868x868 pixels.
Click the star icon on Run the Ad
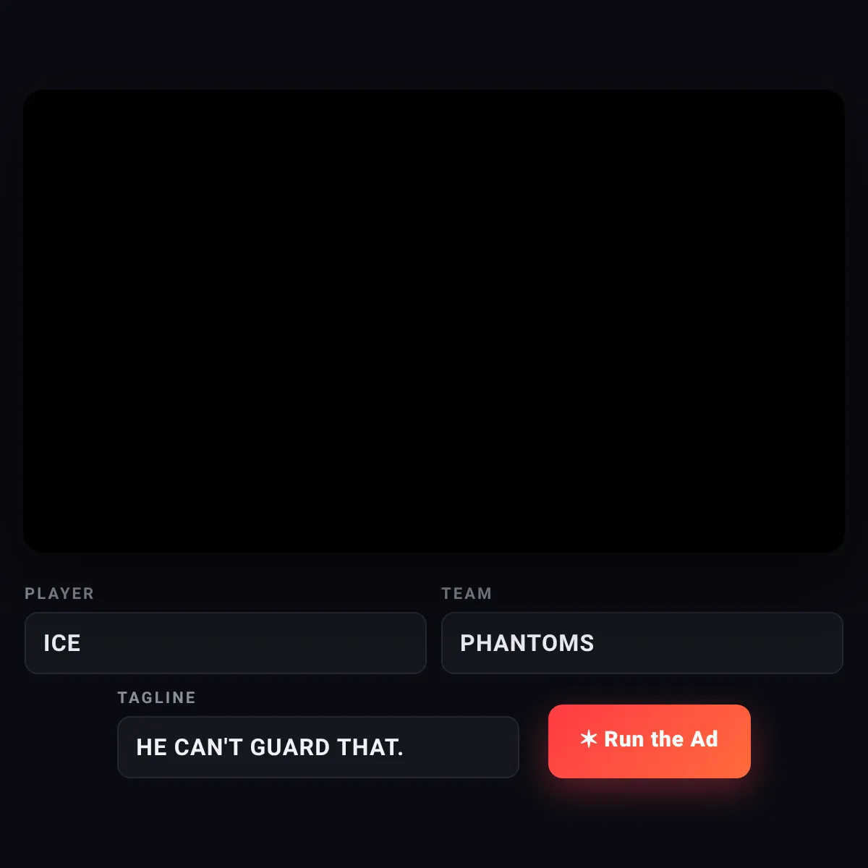click(589, 739)
